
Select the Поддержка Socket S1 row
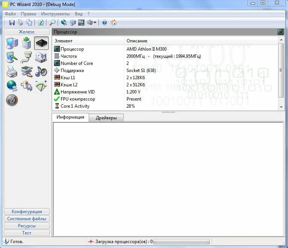click(x=165, y=71)
